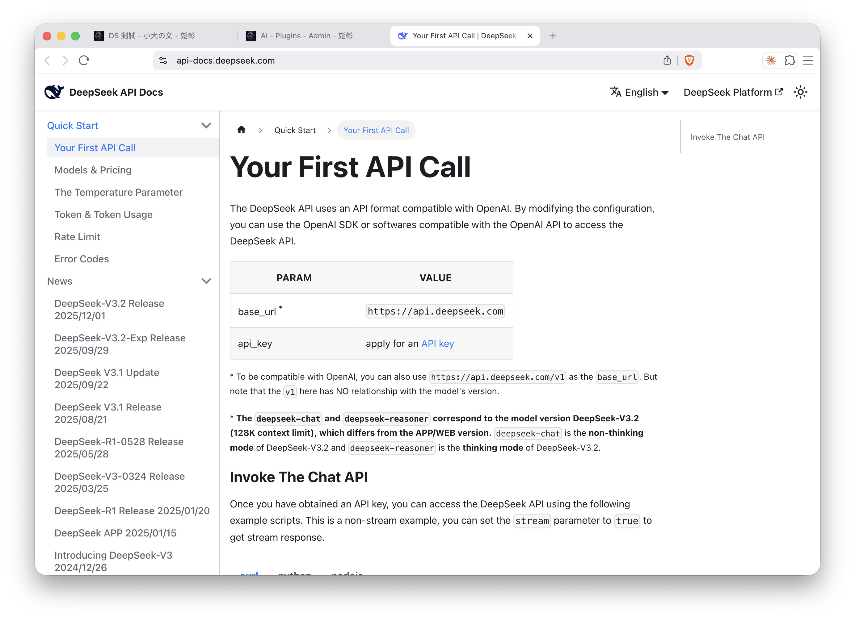Open site settings icon in address bar
The height and width of the screenshot is (621, 855).
(163, 60)
